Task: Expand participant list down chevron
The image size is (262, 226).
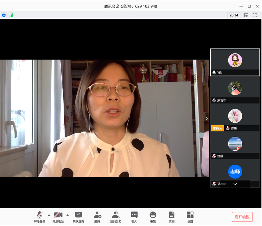Action: tap(235, 184)
